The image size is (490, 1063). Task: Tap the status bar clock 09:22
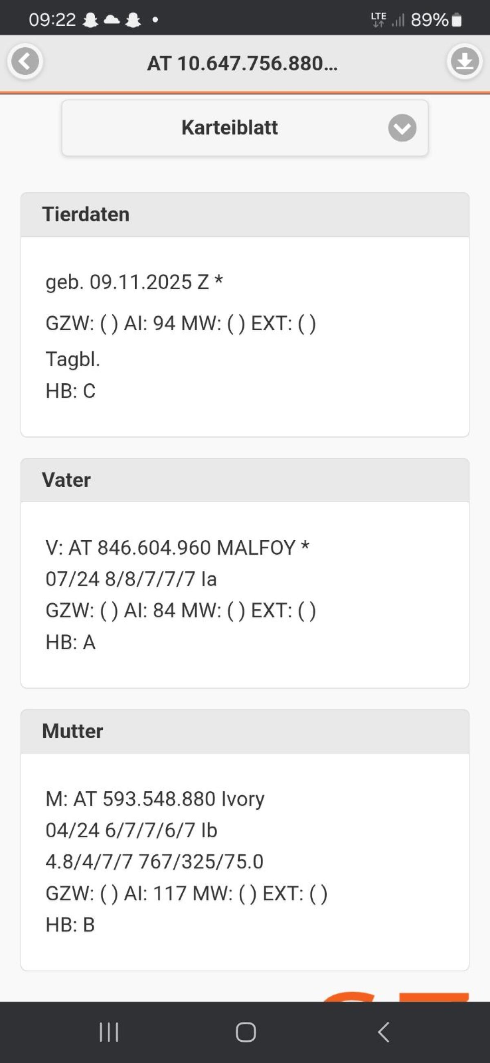(52, 19)
